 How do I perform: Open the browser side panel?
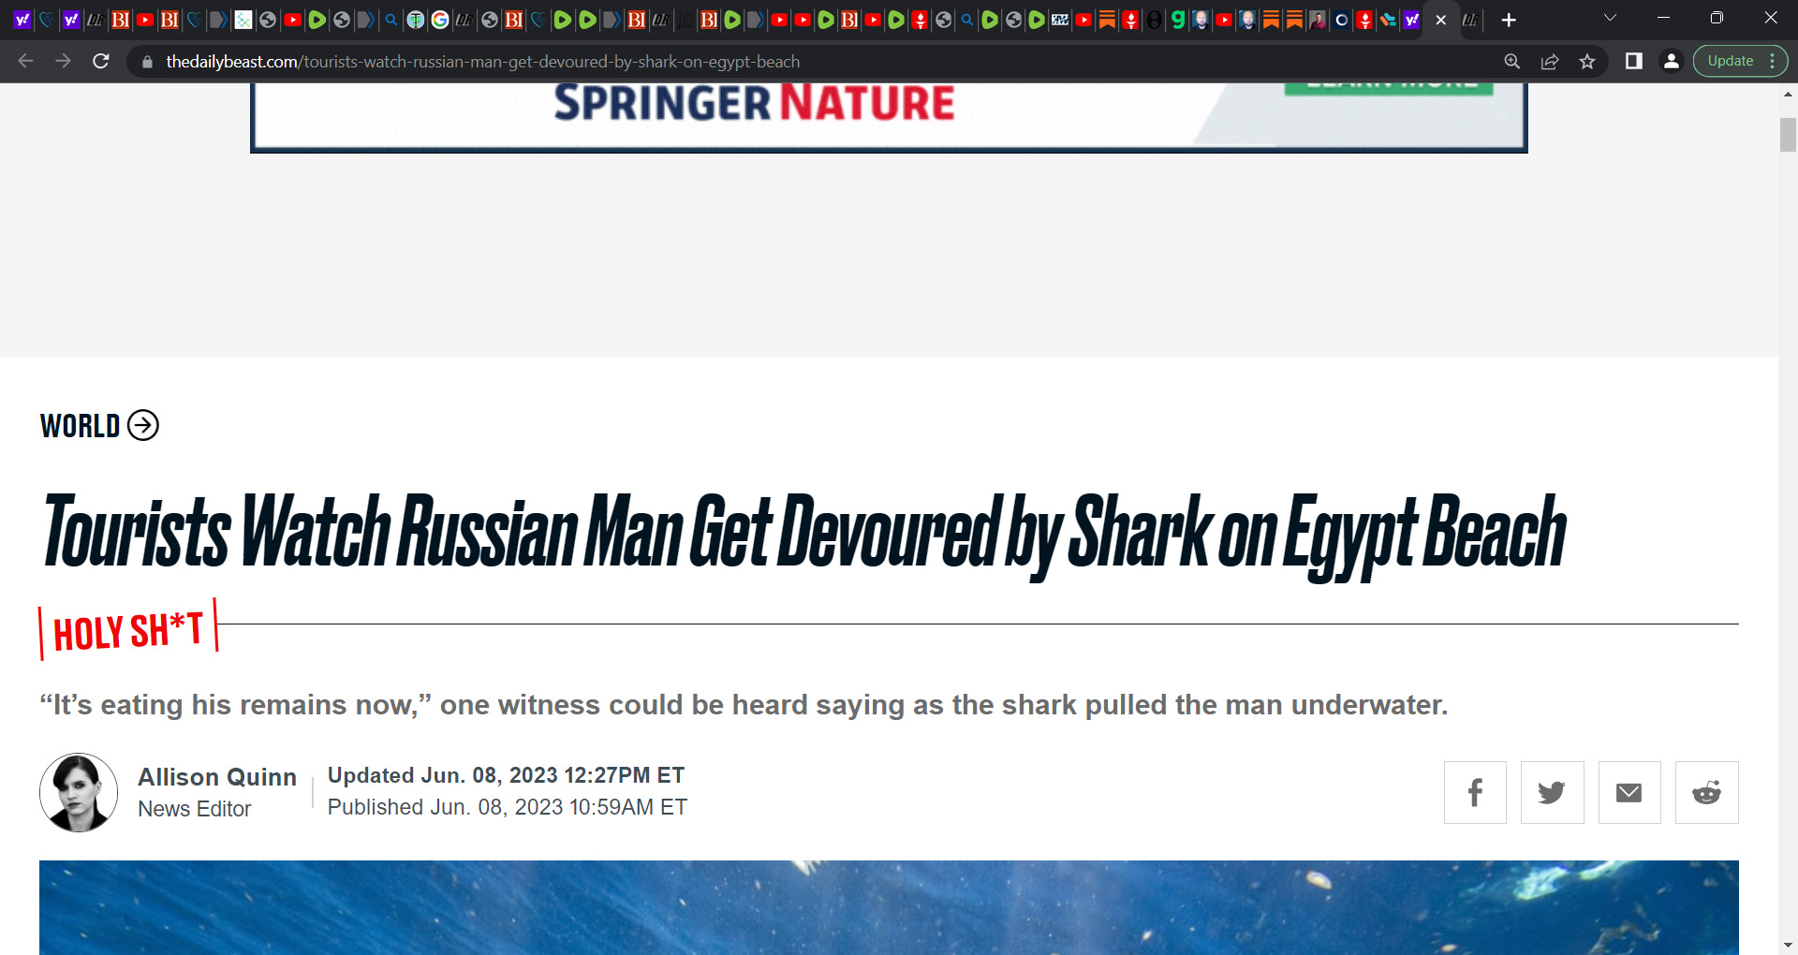[x=1635, y=60]
